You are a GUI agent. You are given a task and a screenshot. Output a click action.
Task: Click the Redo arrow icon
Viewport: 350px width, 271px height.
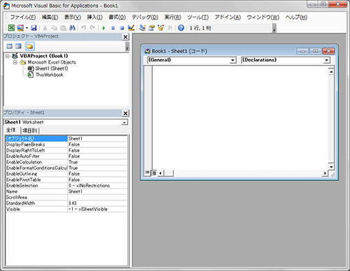coord(92,28)
